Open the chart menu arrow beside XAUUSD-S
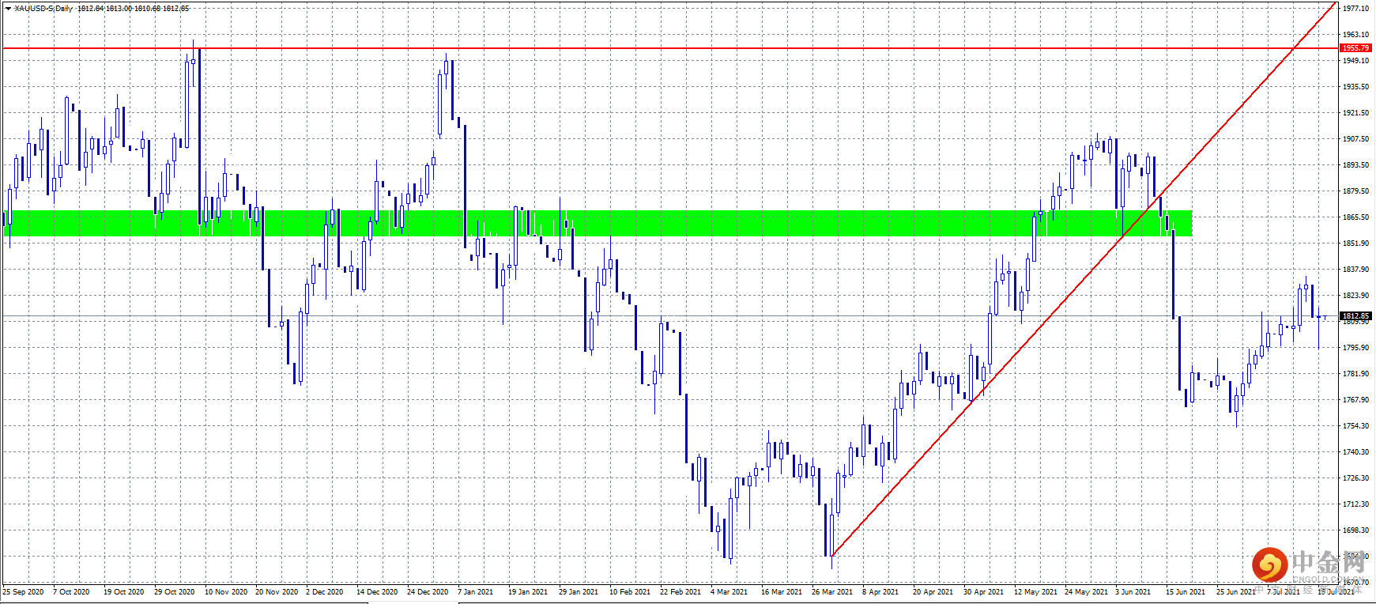The height and width of the screenshot is (604, 1376). pyautogui.click(x=8, y=8)
